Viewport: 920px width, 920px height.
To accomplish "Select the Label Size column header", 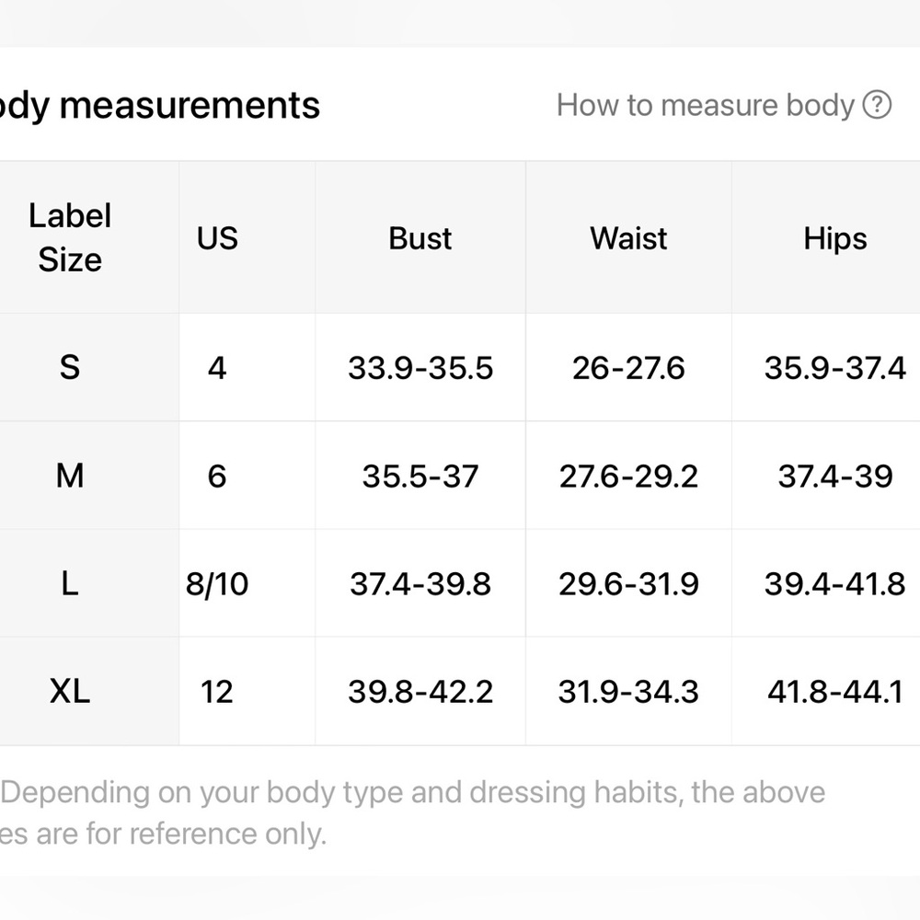I will (70, 237).
